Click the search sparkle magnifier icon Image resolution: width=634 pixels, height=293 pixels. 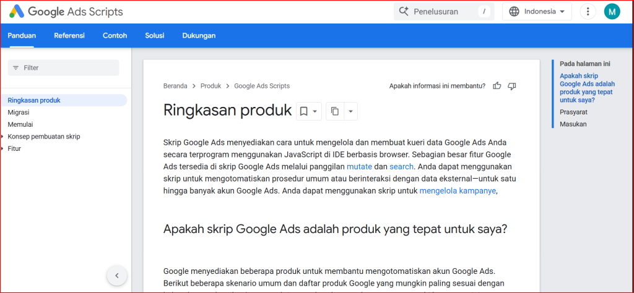tap(404, 11)
